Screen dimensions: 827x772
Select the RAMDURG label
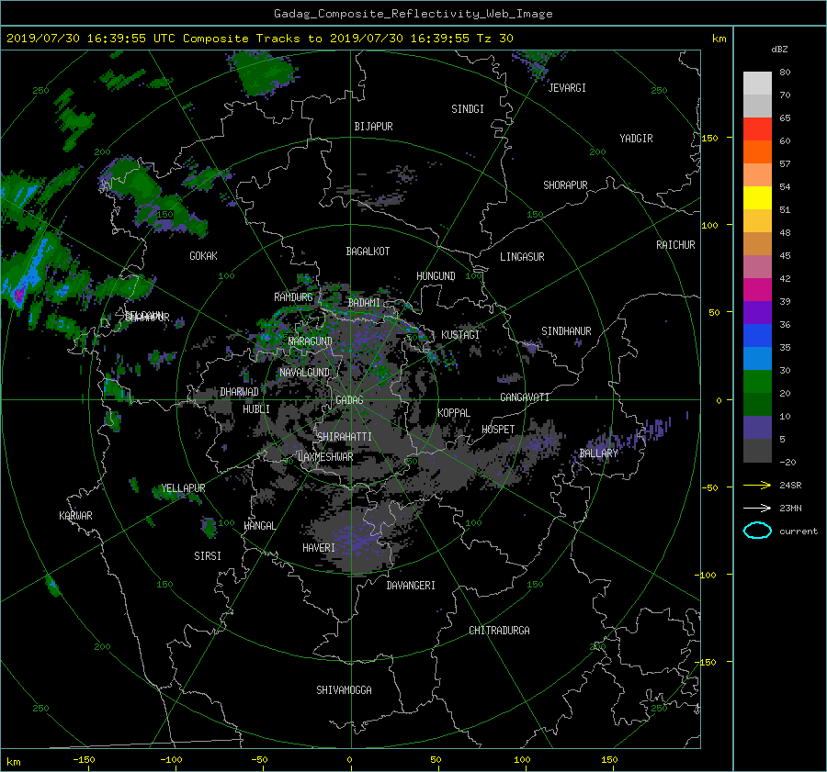[293, 297]
